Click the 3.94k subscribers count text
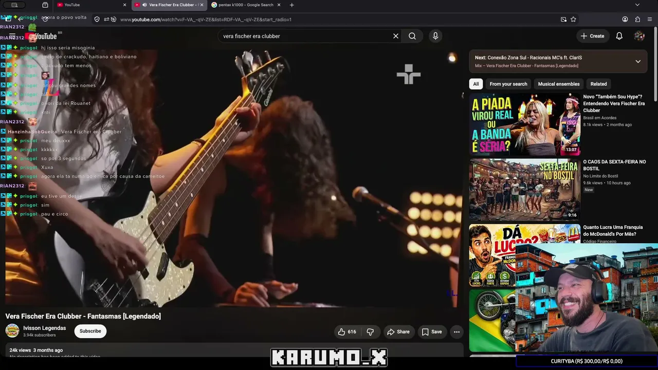 40,336
